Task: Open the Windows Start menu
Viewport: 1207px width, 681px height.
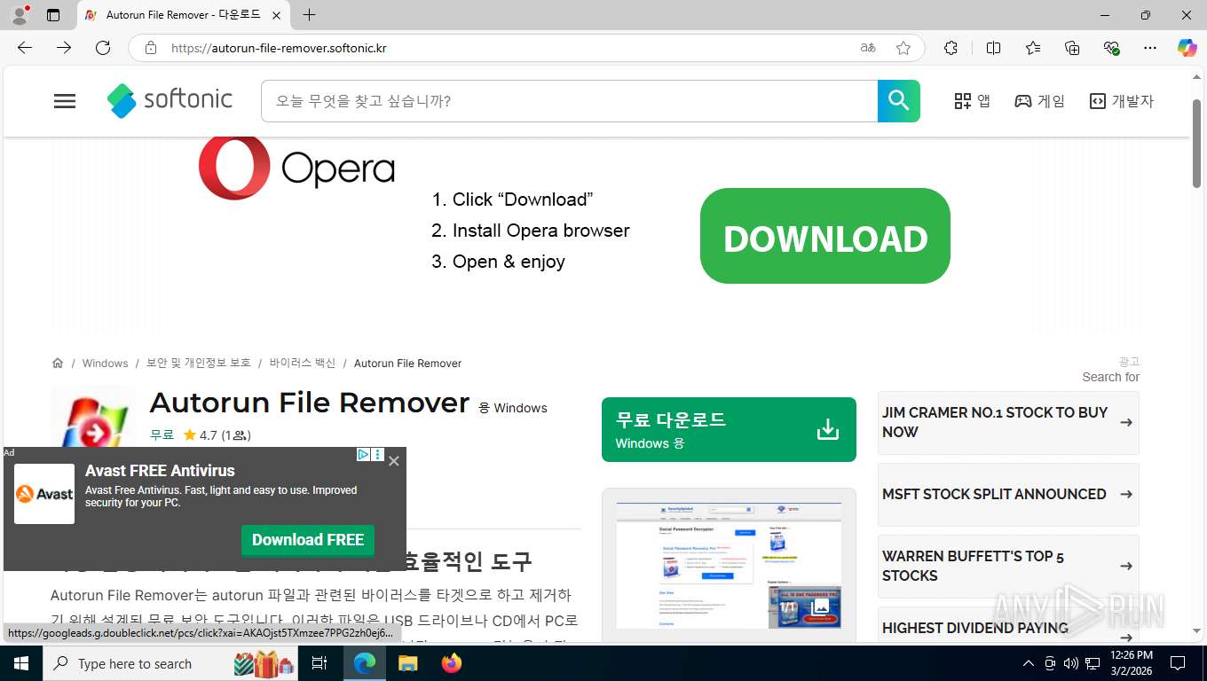Action: tap(20, 663)
